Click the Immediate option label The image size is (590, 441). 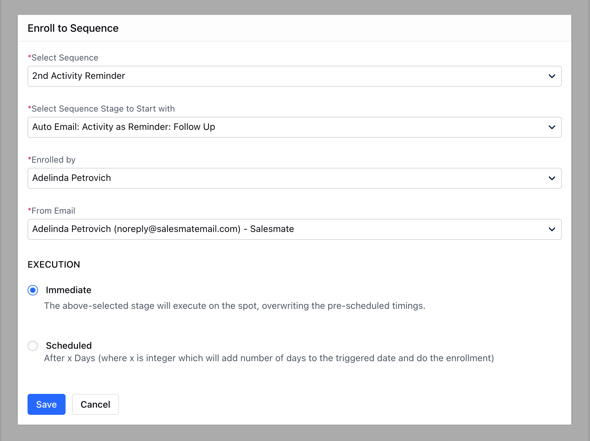[x=69, y=290]
